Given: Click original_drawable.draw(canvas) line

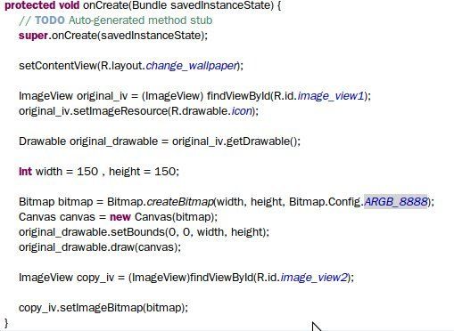Looking at the screenshot, I should (100, 247).
